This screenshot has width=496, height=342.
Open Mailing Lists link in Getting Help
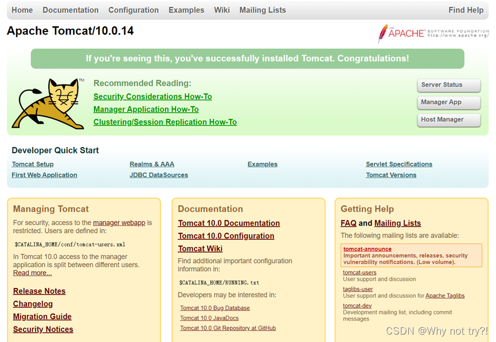coord(397,223)
